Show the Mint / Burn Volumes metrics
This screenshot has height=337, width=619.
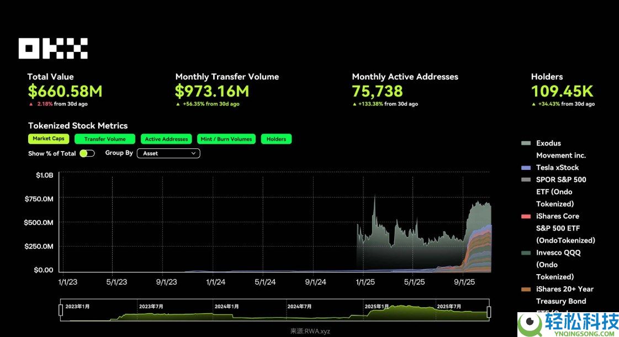[226, 139]
